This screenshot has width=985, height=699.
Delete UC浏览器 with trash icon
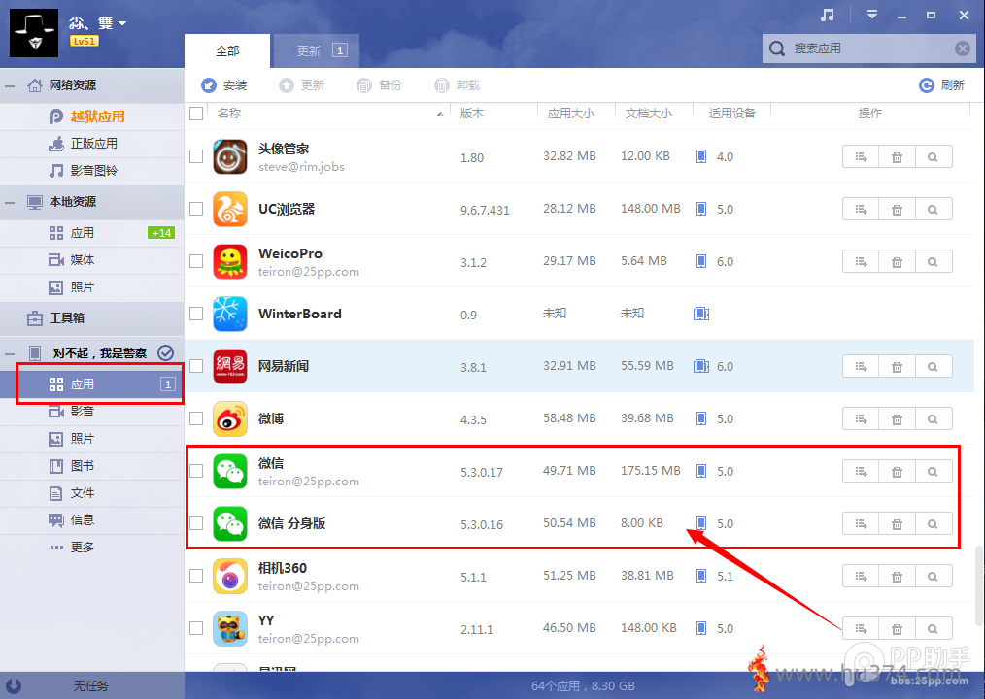click(897, 209)
